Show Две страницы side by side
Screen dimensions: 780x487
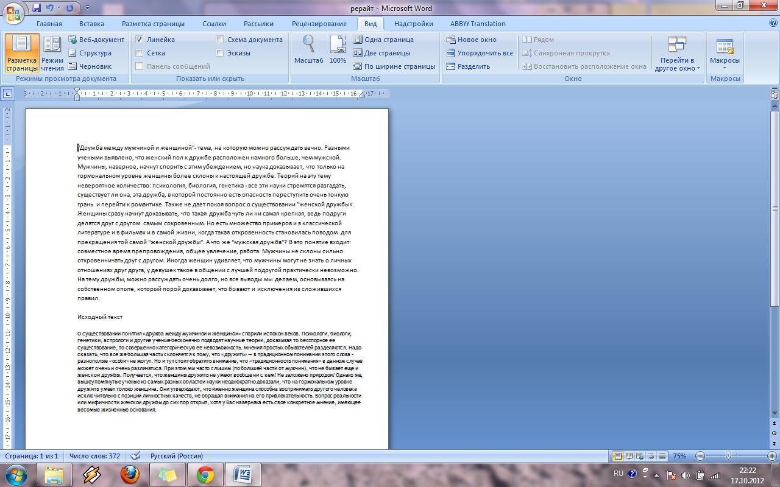point(381,53)
